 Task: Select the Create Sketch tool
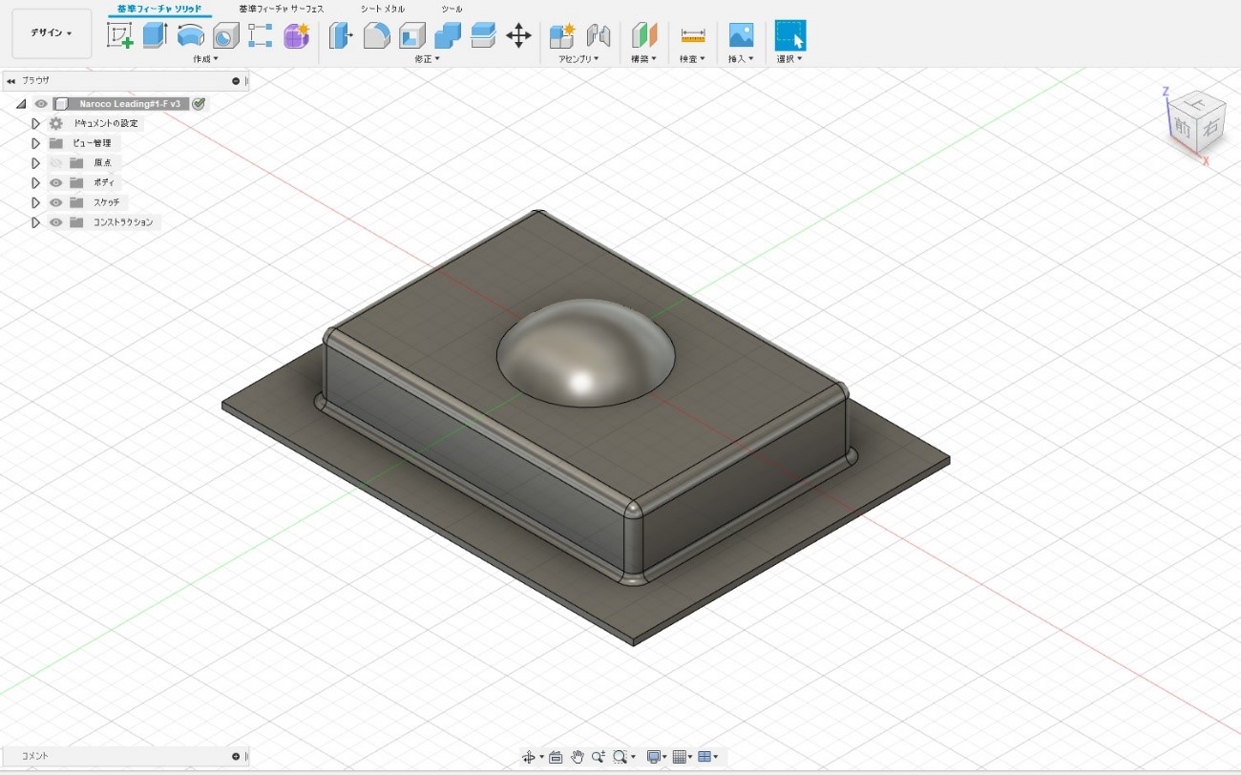pos(119,34)
